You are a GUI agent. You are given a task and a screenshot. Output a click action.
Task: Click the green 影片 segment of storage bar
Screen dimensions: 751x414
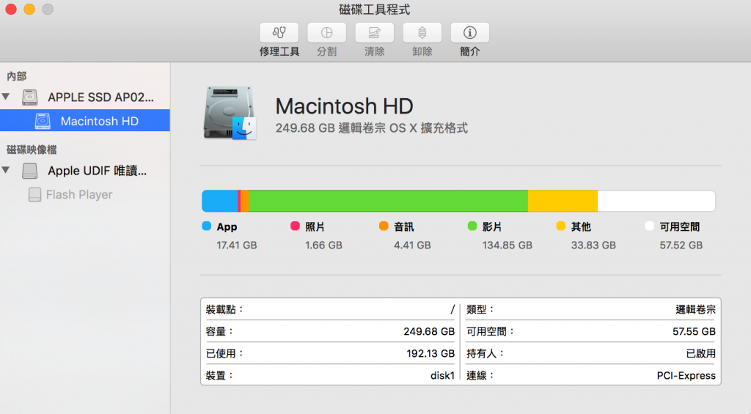click(x=389, y=201)
